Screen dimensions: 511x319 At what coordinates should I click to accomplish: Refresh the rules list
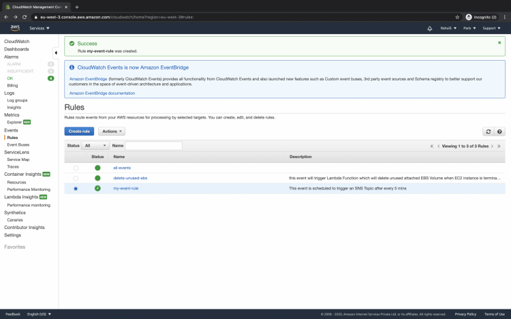click(489, 132)
